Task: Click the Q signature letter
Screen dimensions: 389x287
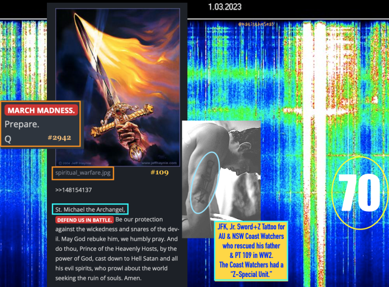Action: click(8, 137)
